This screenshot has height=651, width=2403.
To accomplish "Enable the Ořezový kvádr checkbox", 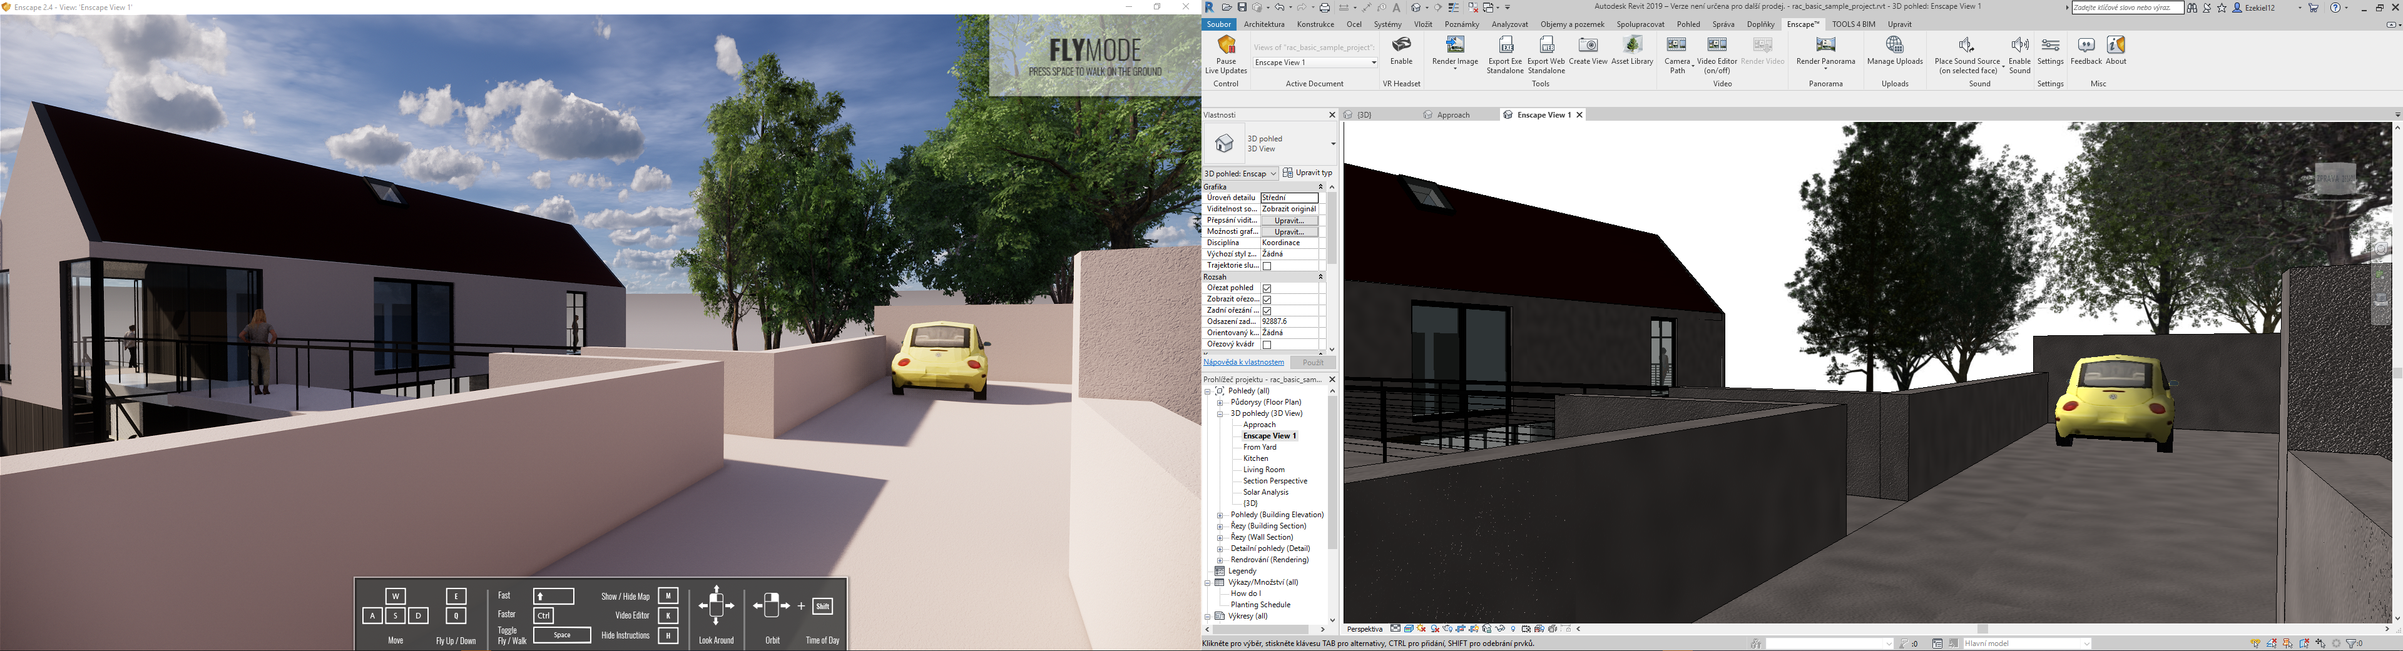I will point(1267,345).
